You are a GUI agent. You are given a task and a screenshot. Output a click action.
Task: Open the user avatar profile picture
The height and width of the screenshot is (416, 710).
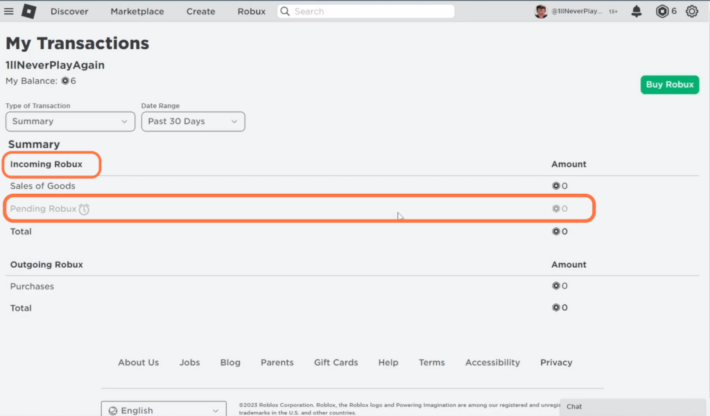point(541,11)
